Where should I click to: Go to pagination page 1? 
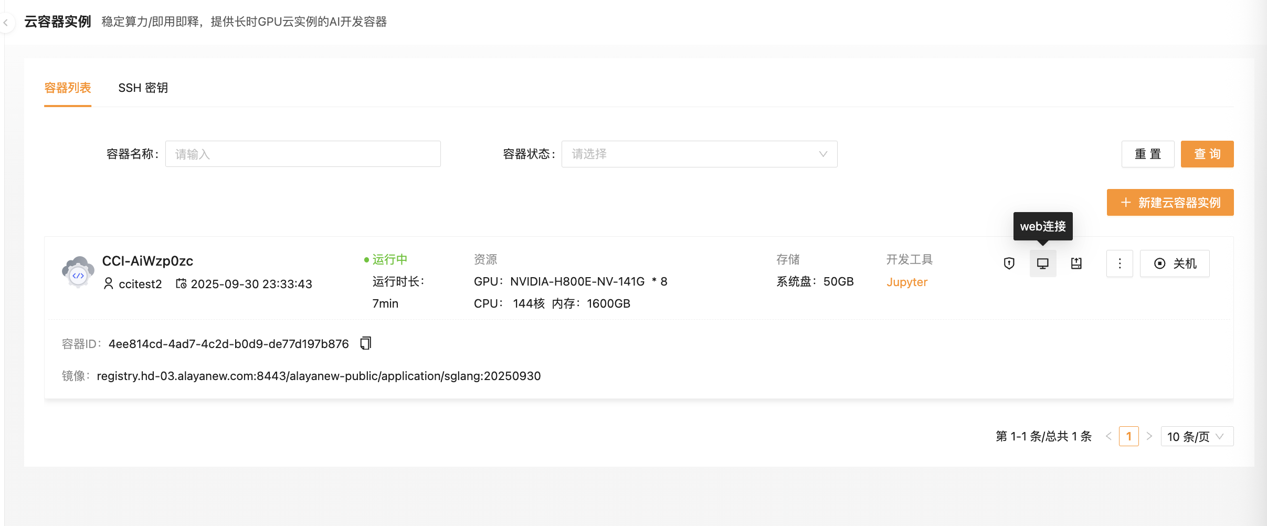(x=1128, y=436)
